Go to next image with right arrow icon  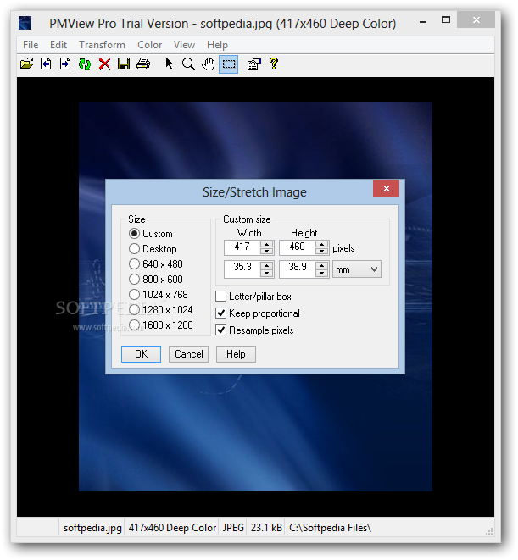[65, 64]
